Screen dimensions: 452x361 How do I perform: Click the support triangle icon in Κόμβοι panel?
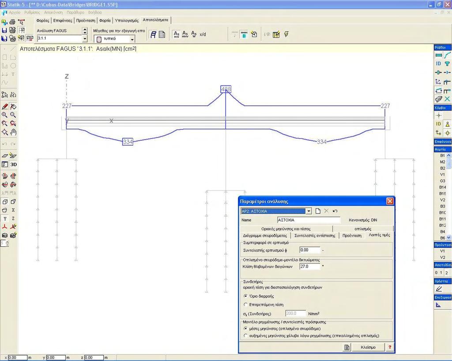[447, 124]
